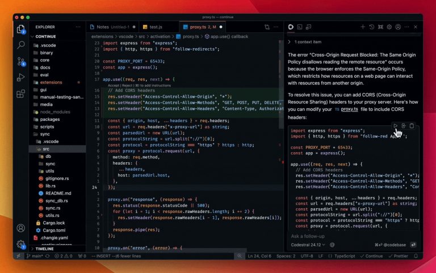The height and width of the screenshot is (273, 436).
Task: Apply the code block to file
Action: pos(395,126)
